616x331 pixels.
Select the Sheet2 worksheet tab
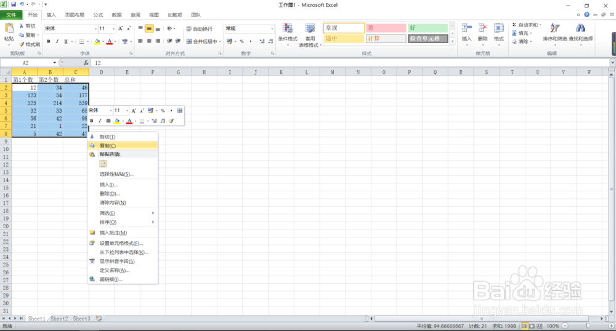click(59, 319)
